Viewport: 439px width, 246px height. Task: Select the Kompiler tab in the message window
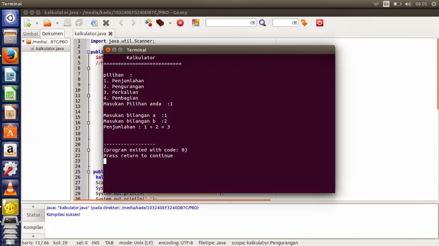tap(33, 227)
